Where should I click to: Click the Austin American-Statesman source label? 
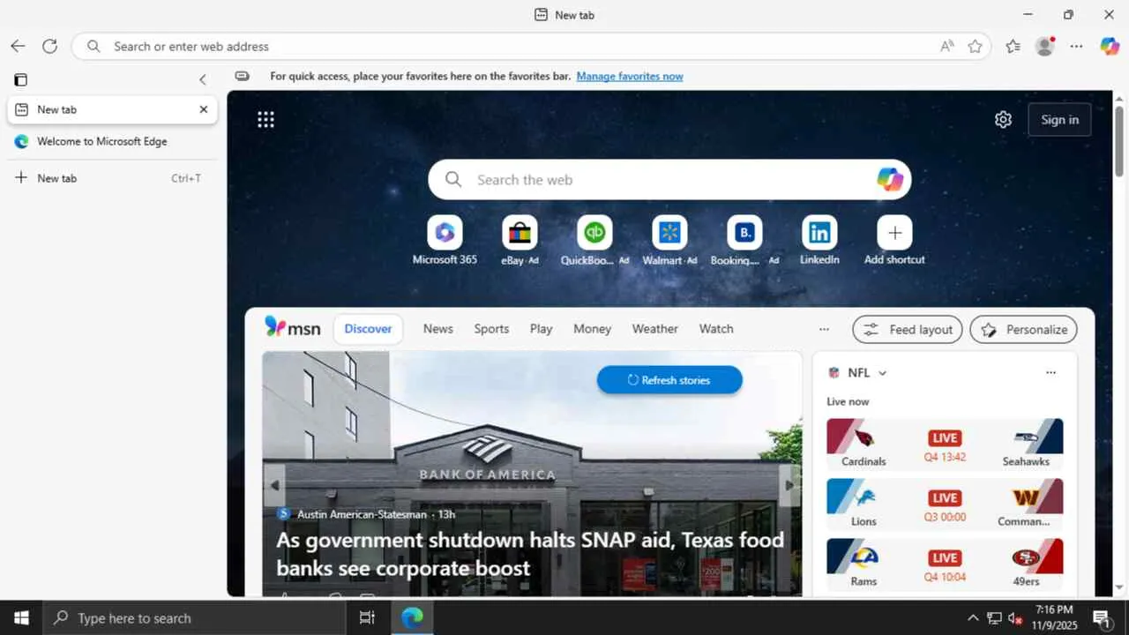[362, 514]
